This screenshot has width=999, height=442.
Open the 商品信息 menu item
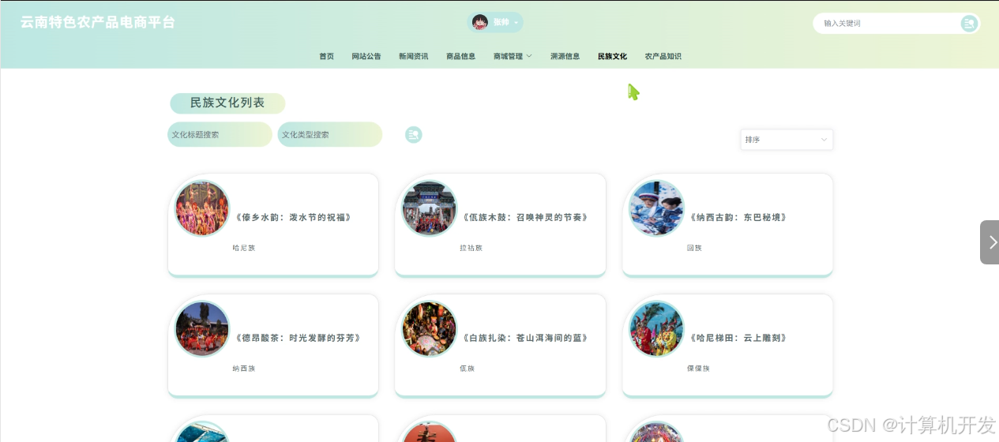(460, 56)
